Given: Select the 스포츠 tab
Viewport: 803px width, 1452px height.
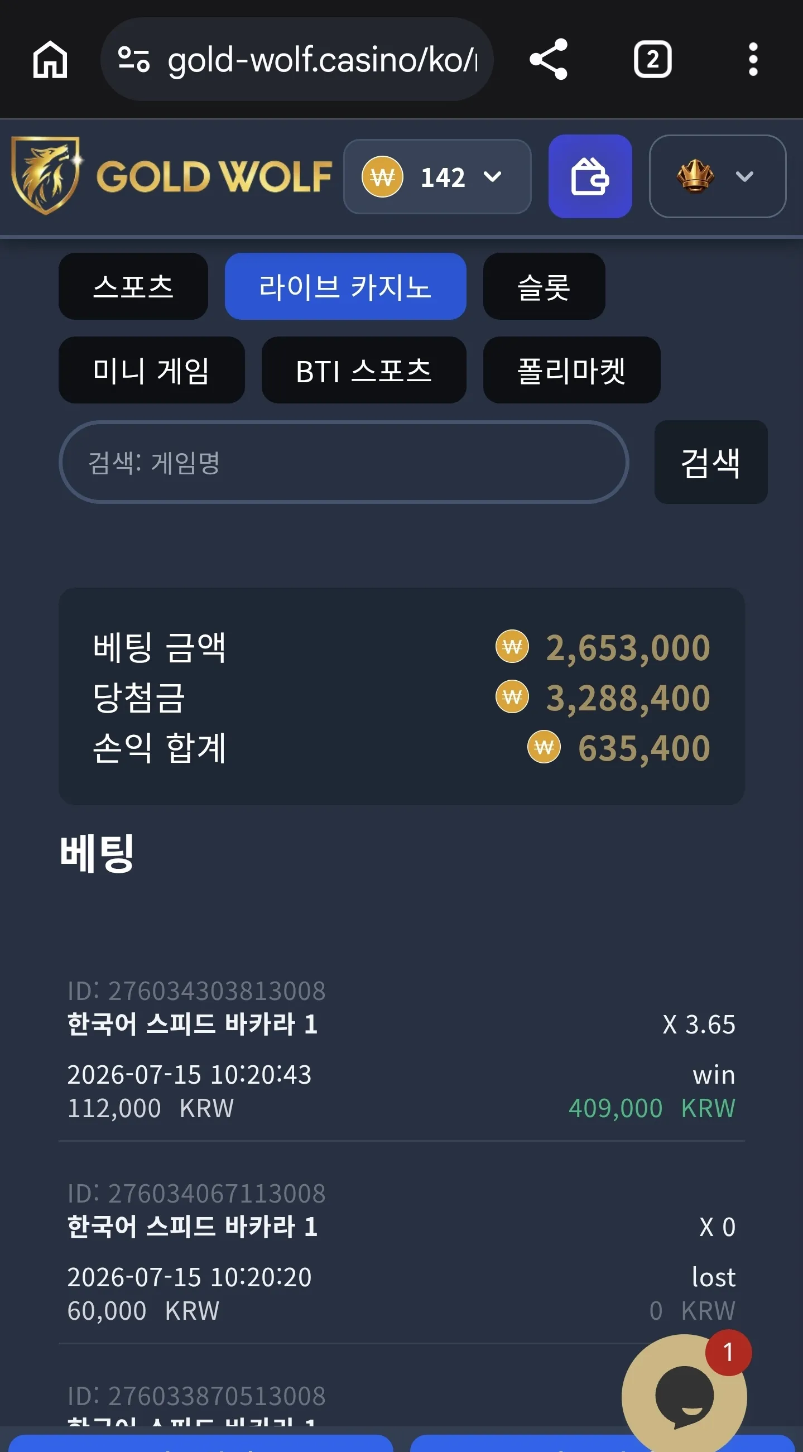Looking at the screenshot, I should pos(133,286).
